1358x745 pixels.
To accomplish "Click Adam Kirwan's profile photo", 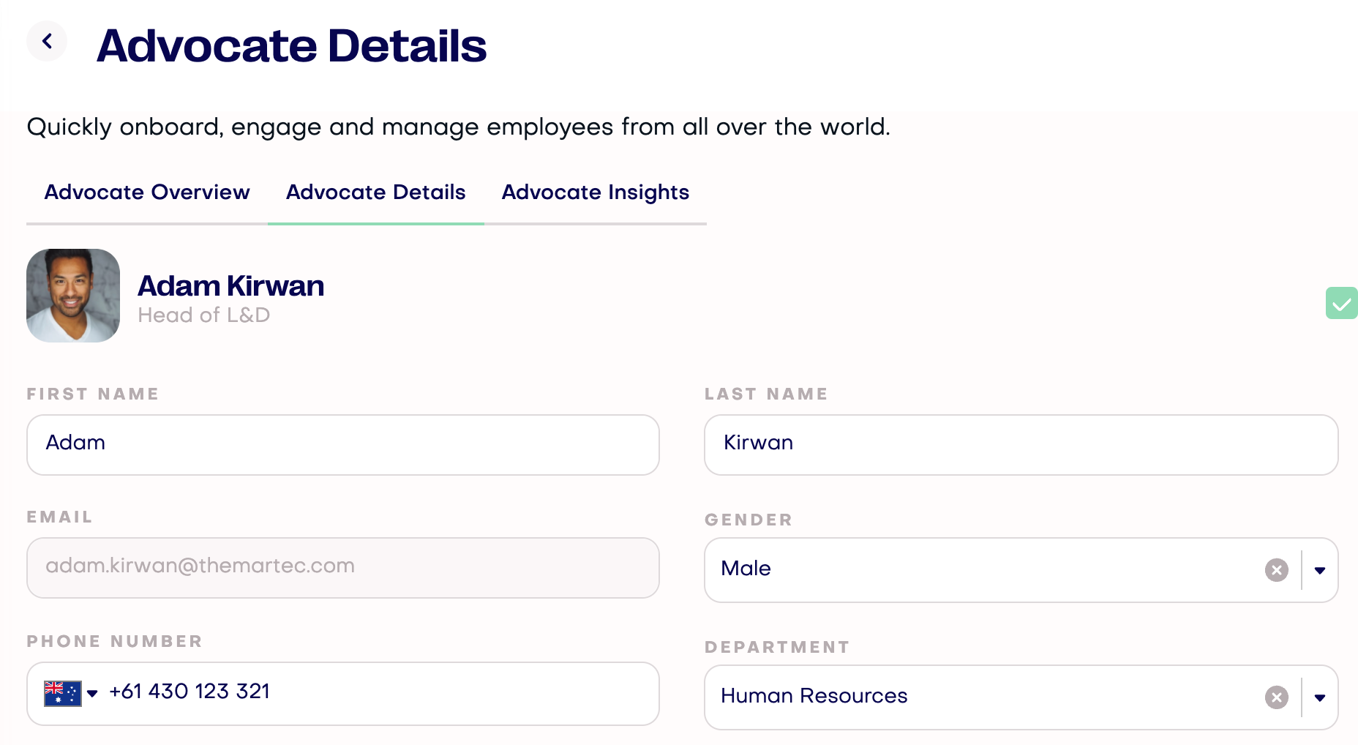I will [73, 296].
